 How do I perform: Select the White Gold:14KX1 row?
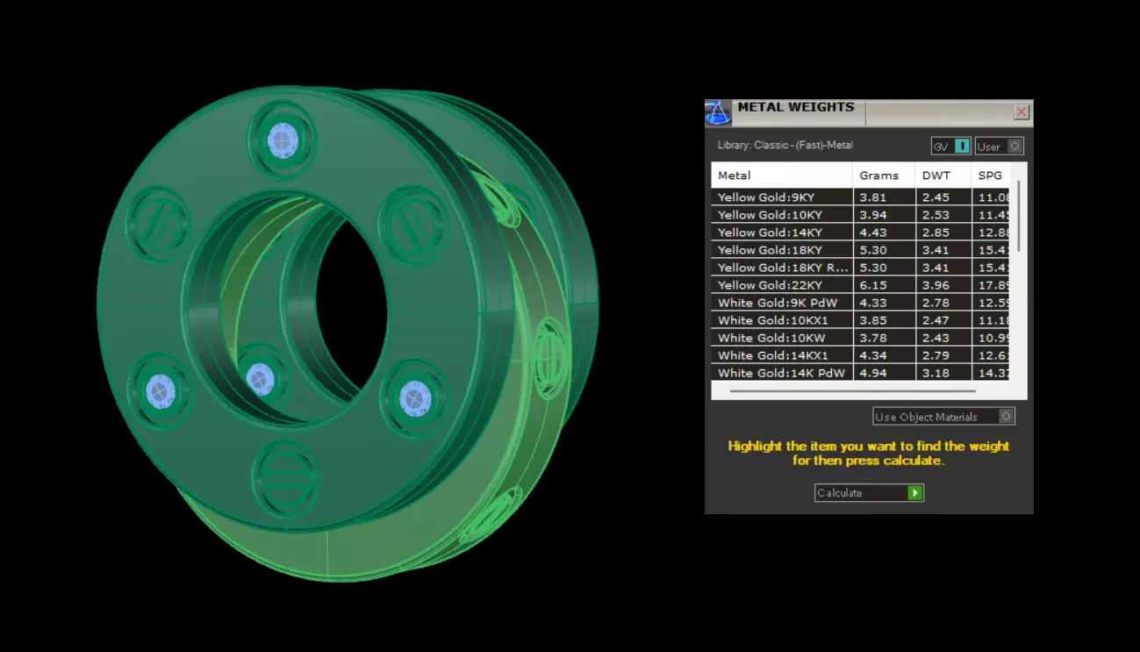pyautogui.click(x=860, y=355)
